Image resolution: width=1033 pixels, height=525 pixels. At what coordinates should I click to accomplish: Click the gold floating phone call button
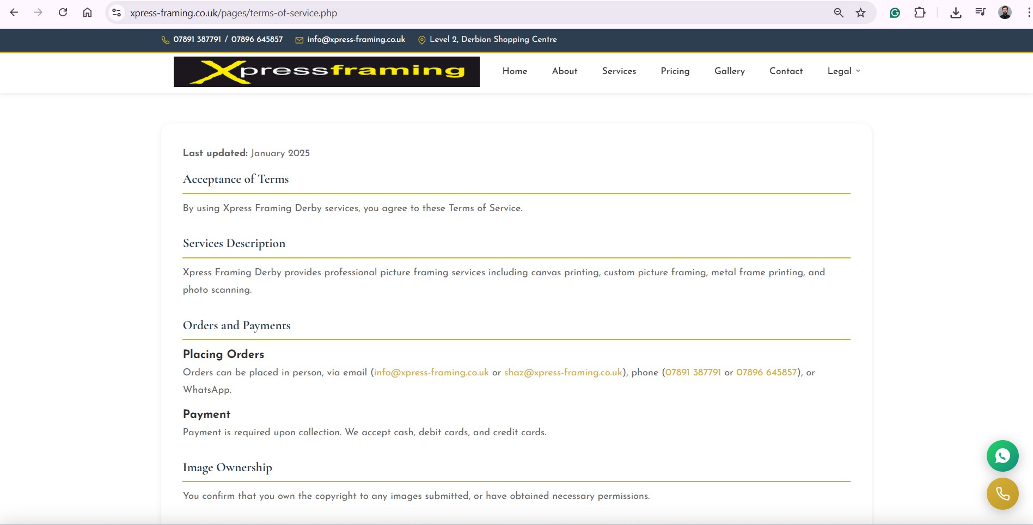point(1002,493)
